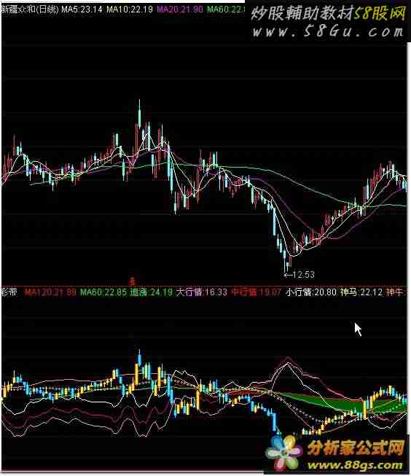
Task: Select the red 中行情 indicator value
Action: (x=257, y=292)
